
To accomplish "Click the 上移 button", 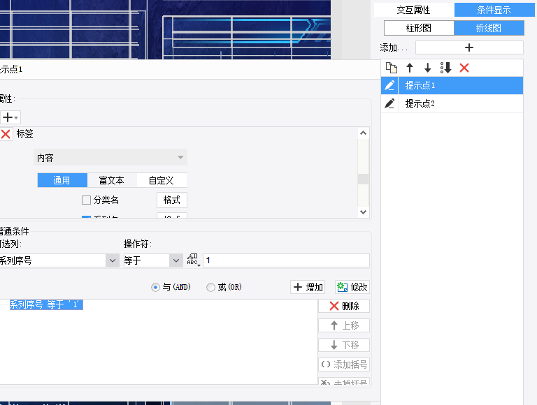I will [344, 325].
